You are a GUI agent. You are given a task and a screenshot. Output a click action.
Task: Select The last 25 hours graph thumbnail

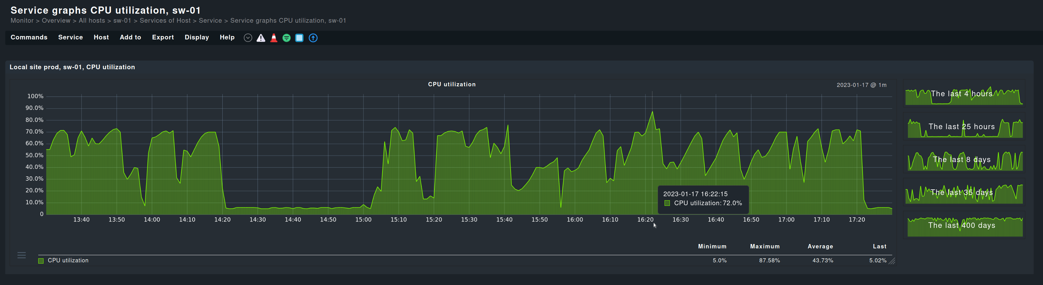964,127
